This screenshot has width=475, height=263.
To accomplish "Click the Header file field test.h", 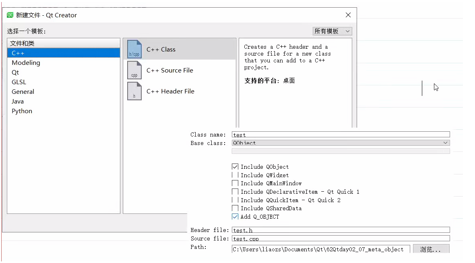I will [341, 230].
